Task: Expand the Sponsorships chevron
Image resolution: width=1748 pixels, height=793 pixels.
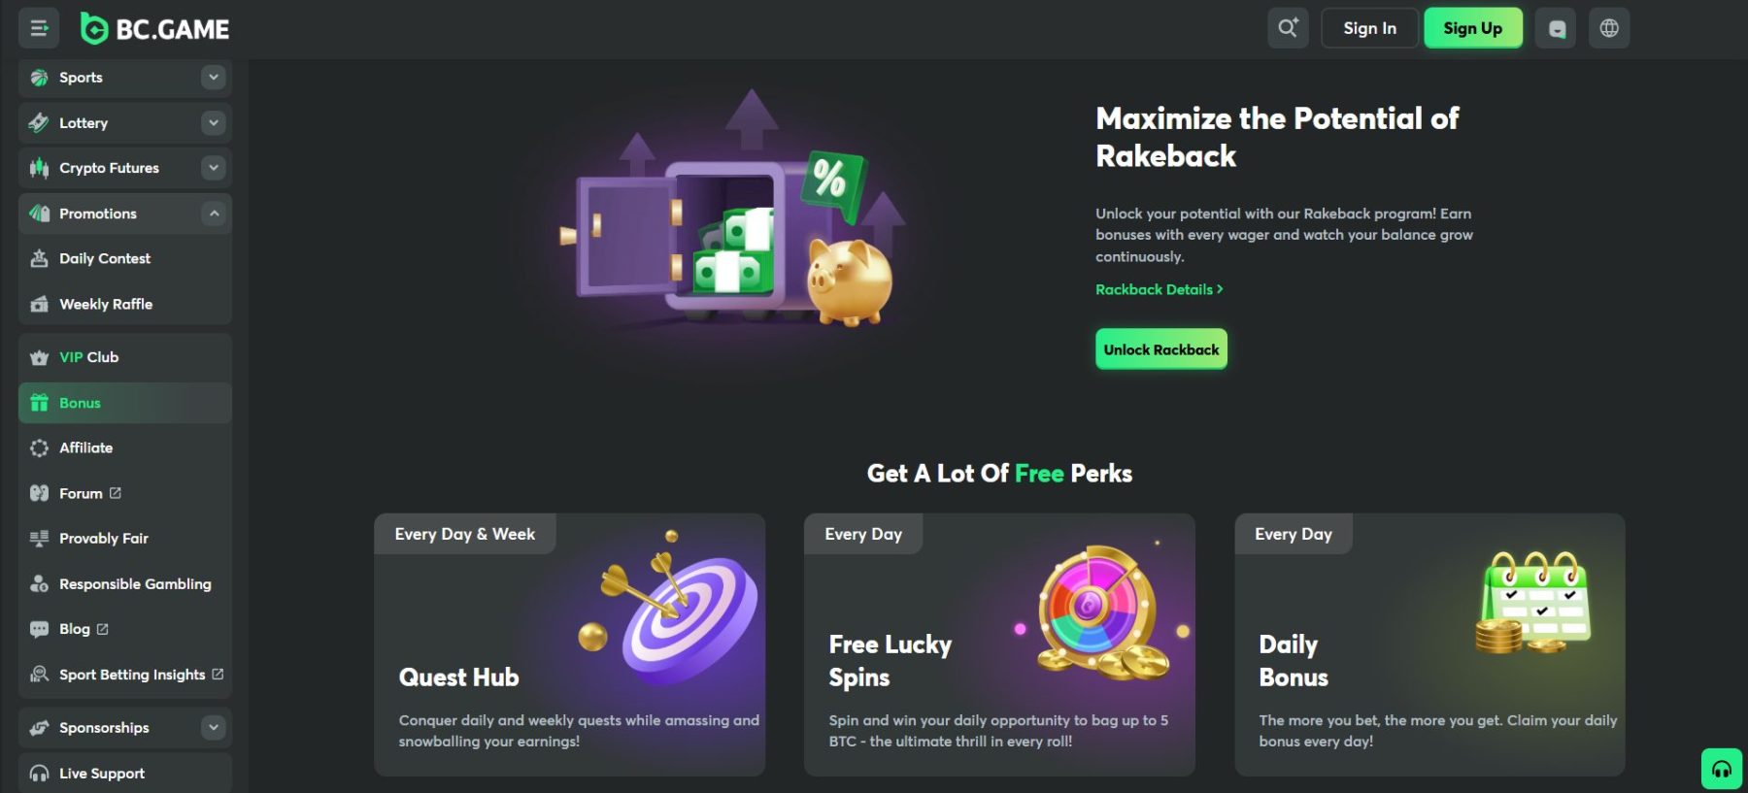Action: [214, 727]
